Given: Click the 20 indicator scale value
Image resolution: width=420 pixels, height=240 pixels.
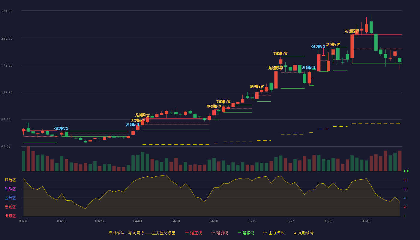Looking at the screenshot, I should point(405,207).
